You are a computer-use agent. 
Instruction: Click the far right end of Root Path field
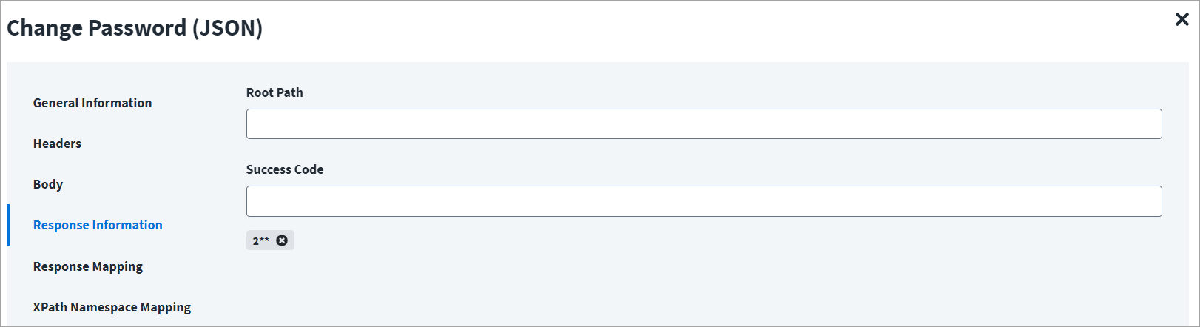[x=1150, y=124]
